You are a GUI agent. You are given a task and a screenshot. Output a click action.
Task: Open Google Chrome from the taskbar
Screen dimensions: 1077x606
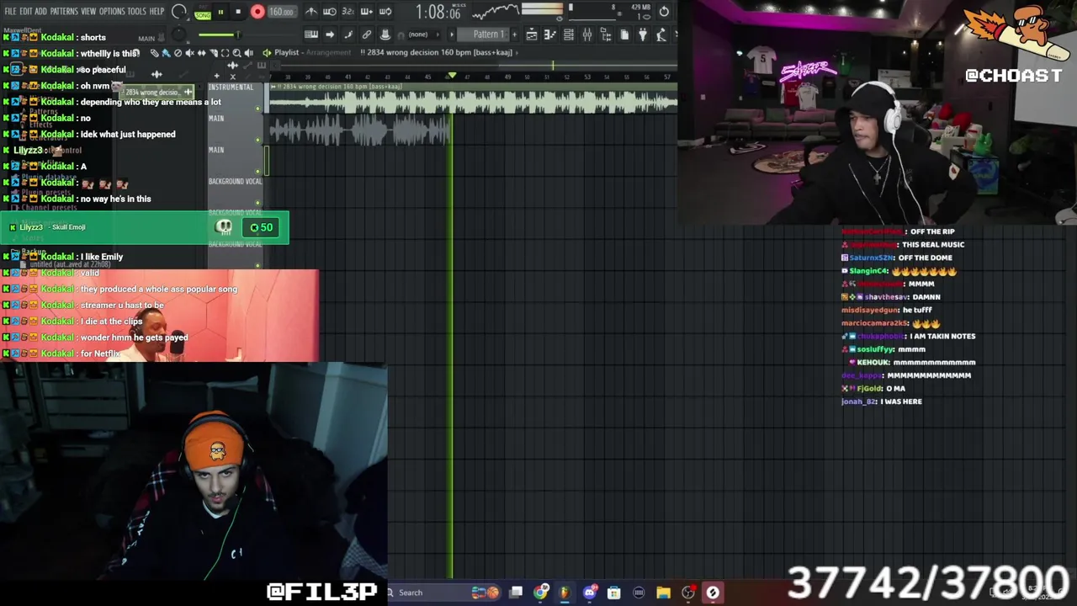point(540,593)
